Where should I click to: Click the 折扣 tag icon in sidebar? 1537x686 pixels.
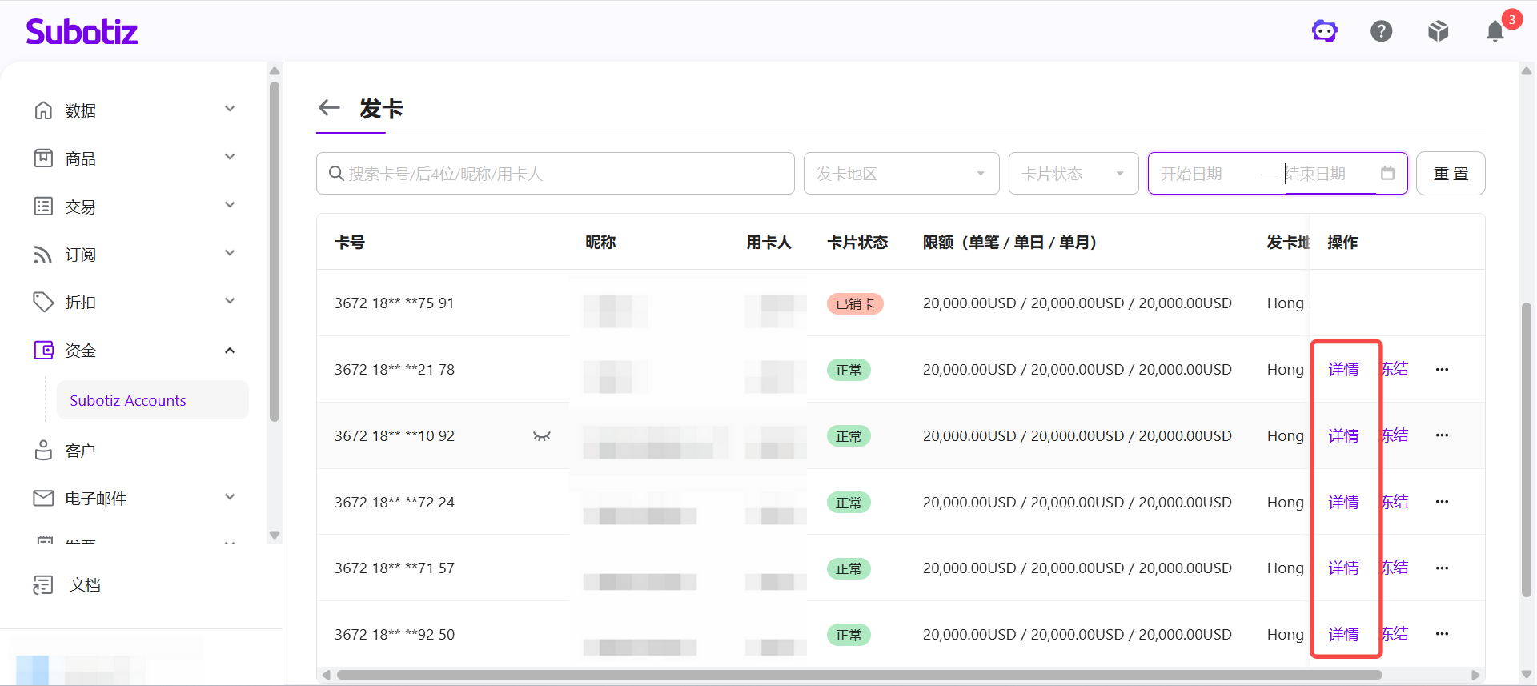click(43, 303)
